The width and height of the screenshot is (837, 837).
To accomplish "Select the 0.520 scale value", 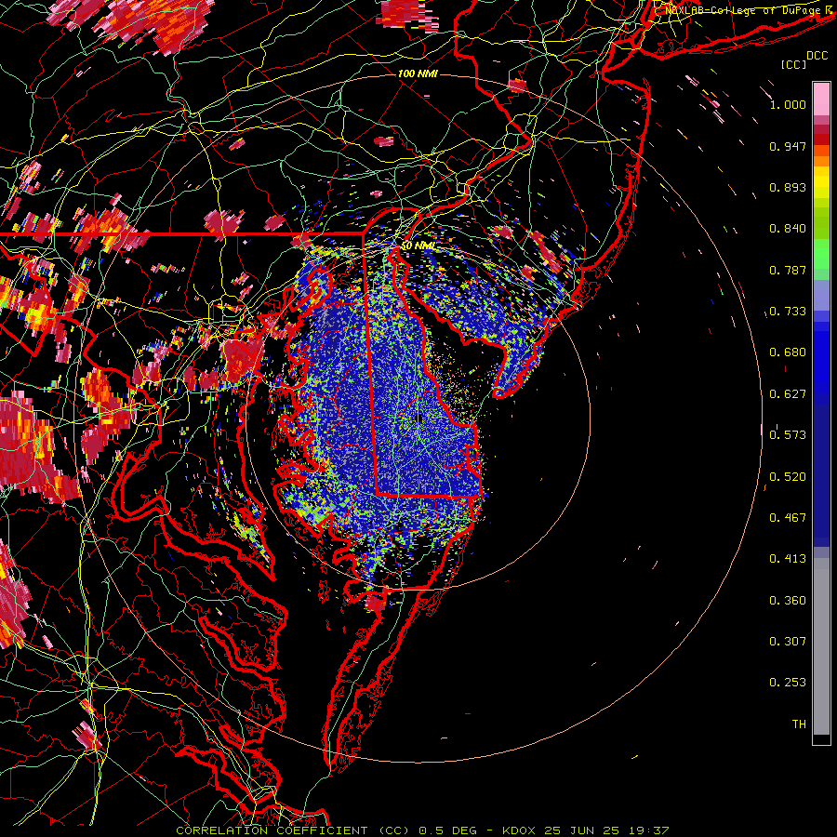I will click(788, 477).
